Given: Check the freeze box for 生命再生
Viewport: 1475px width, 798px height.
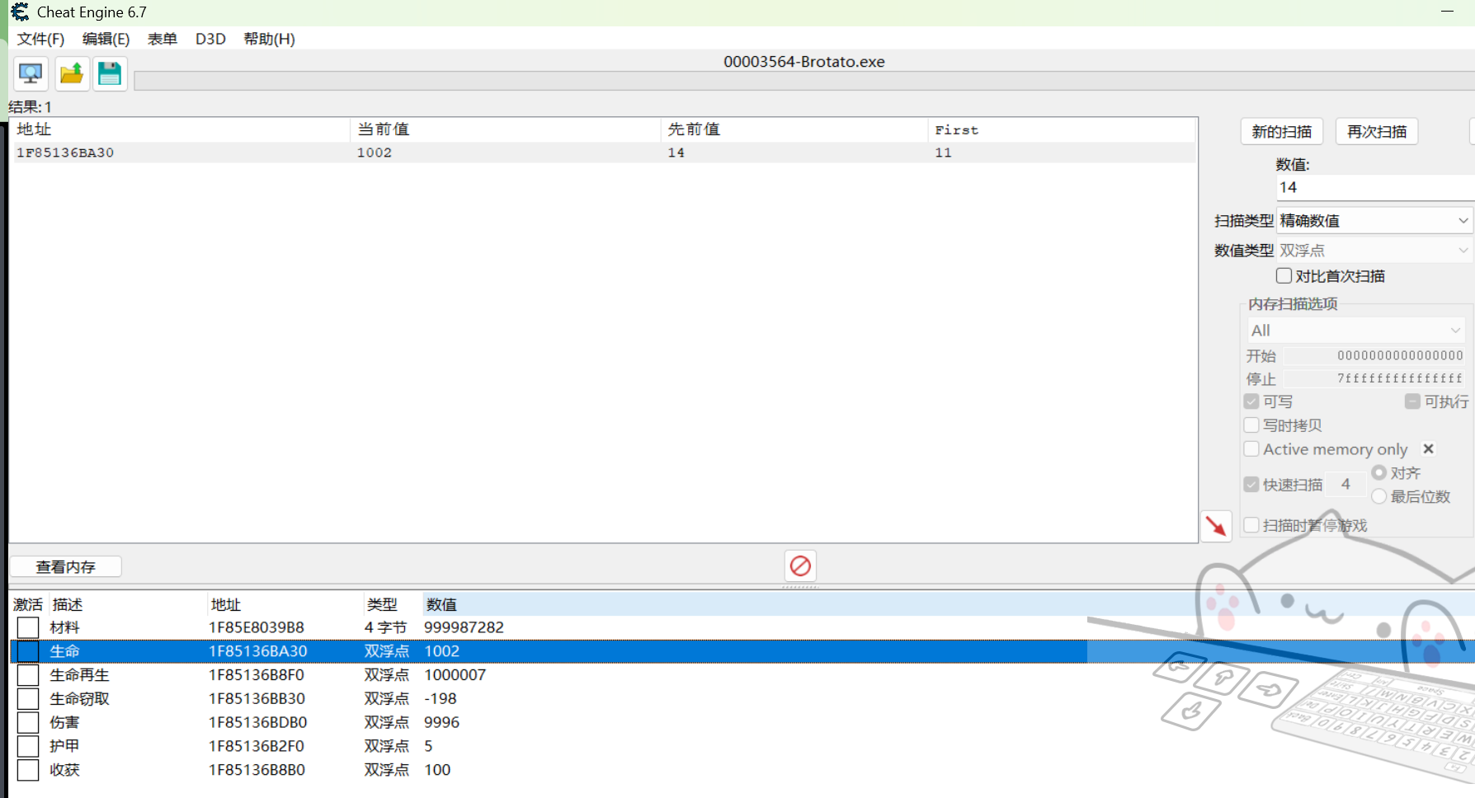Looking at the screenshot, I should tap(28, 675).
